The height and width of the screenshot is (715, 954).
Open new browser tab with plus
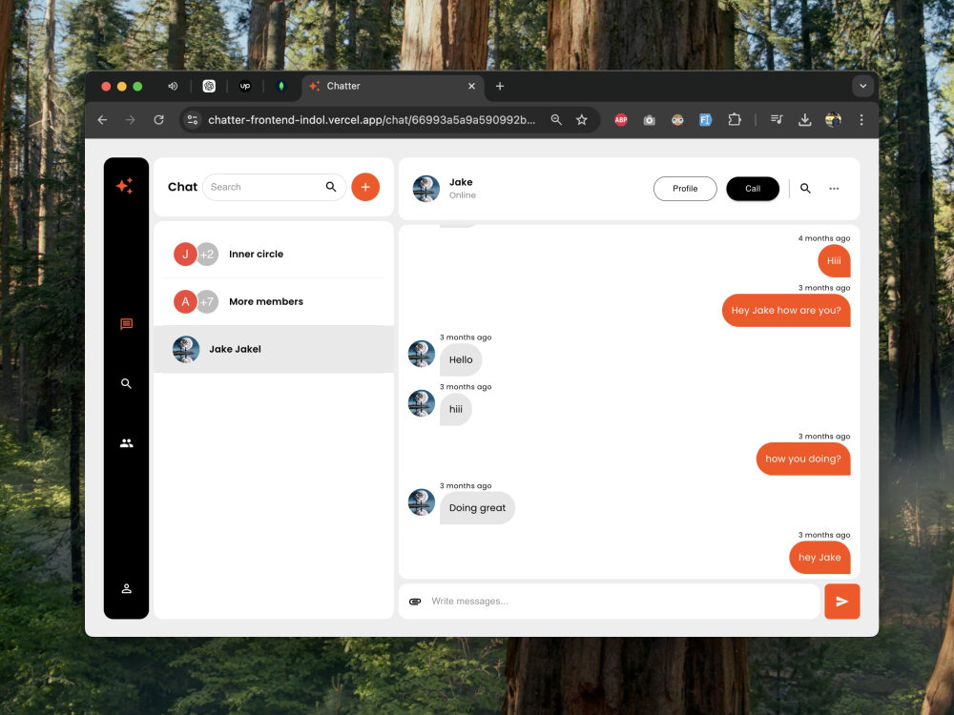500,87
